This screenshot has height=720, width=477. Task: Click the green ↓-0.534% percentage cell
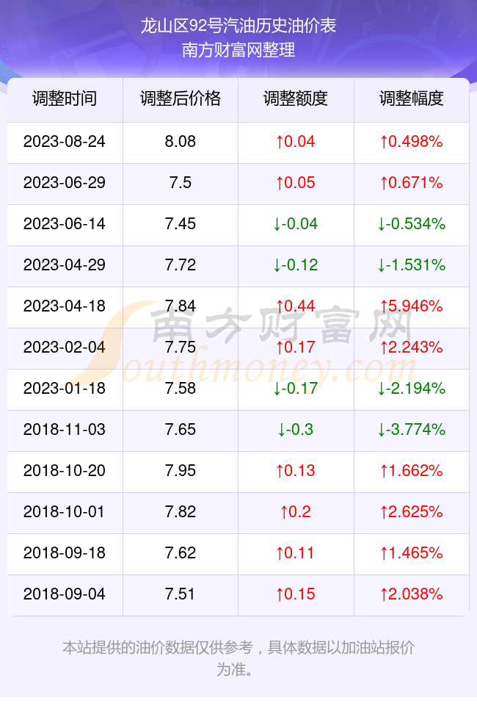412,224
